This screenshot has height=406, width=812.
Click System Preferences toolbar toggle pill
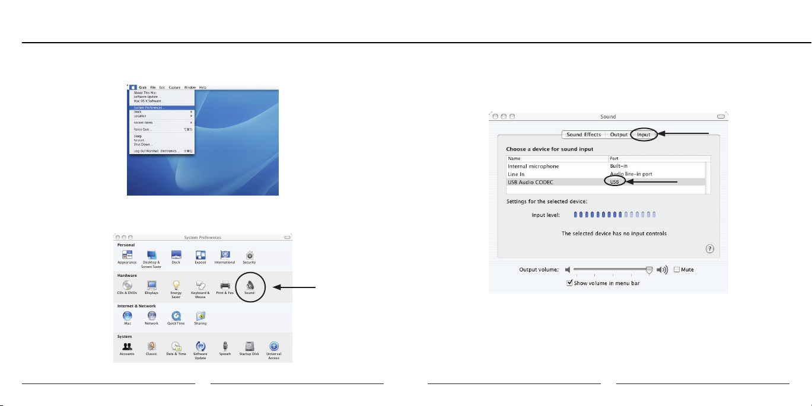click(x=288, y=237)
